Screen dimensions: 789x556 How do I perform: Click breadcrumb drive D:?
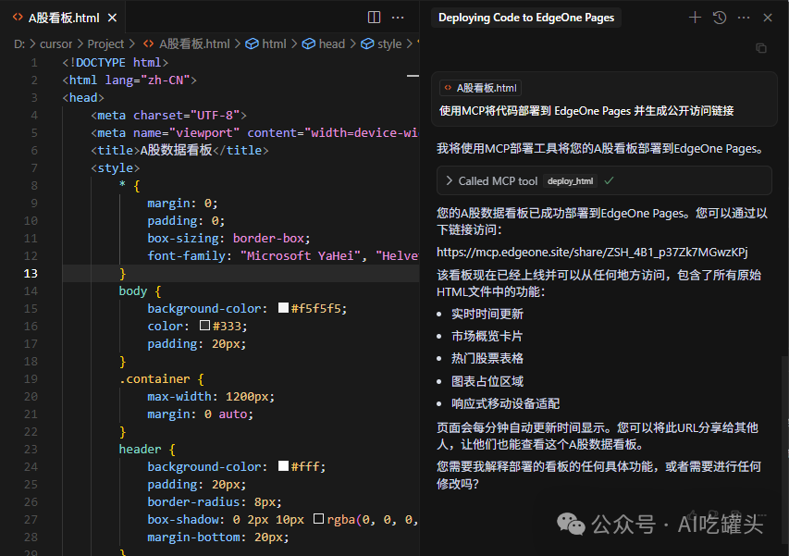[19, 44]
